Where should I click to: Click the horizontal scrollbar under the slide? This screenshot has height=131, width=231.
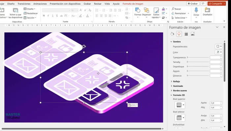click(x=82, y=129)
